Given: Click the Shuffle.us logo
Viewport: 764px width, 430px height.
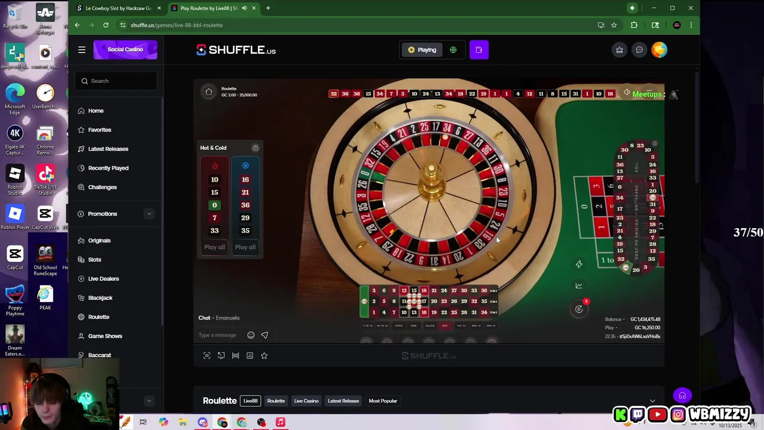Looking at the screenshot, I should pos(236,50).
